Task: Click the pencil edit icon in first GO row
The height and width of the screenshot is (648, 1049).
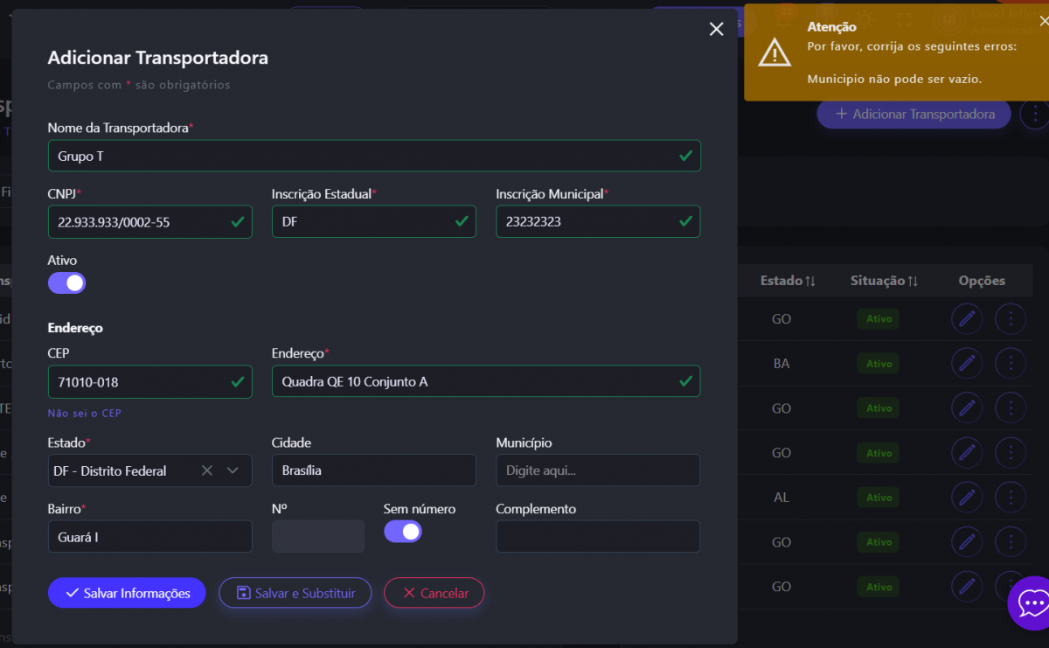Action: (966, 319)
